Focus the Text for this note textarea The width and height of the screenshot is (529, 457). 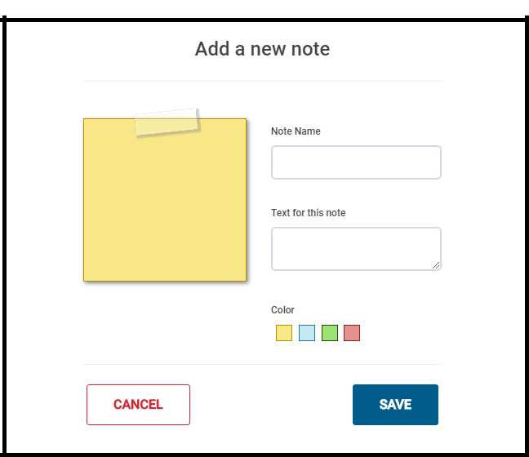(x=356, y=248)
